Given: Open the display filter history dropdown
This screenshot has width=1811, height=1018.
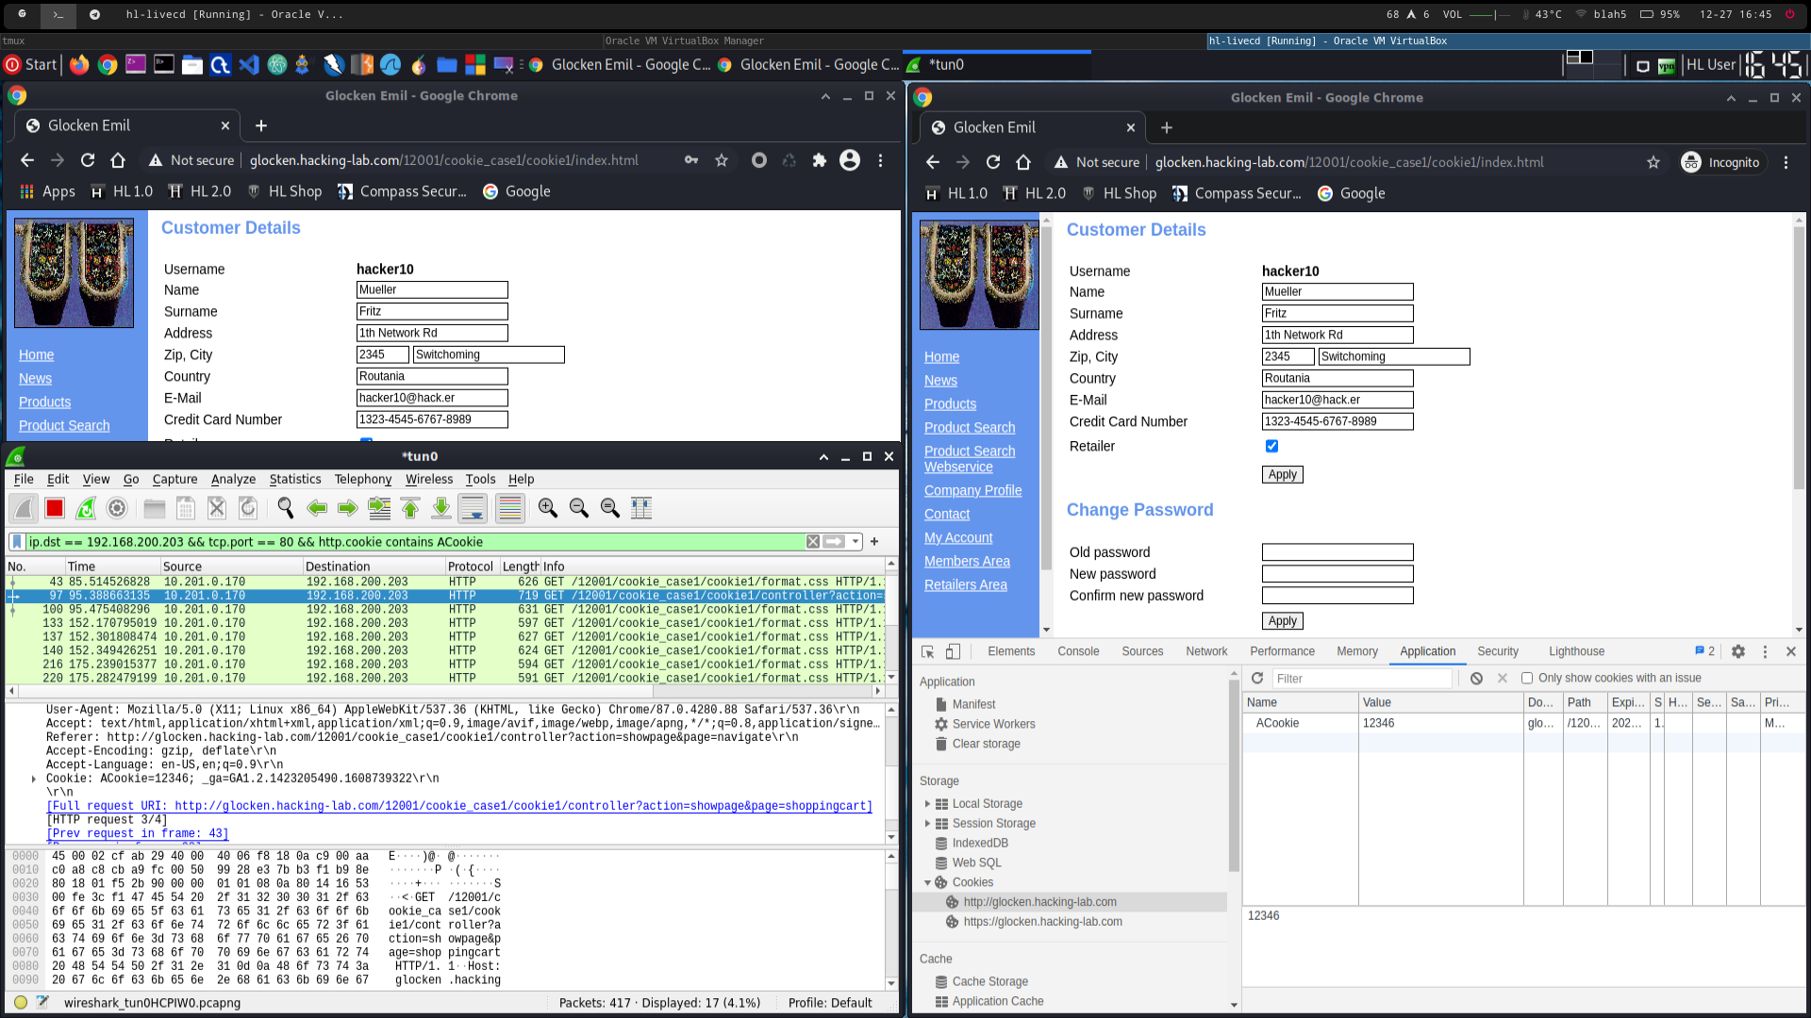Looking at the screenshot, I should 856,542.
